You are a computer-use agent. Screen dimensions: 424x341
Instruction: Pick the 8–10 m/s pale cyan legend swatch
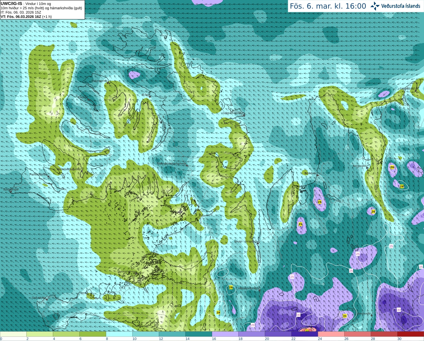click(x=119, y=334)
